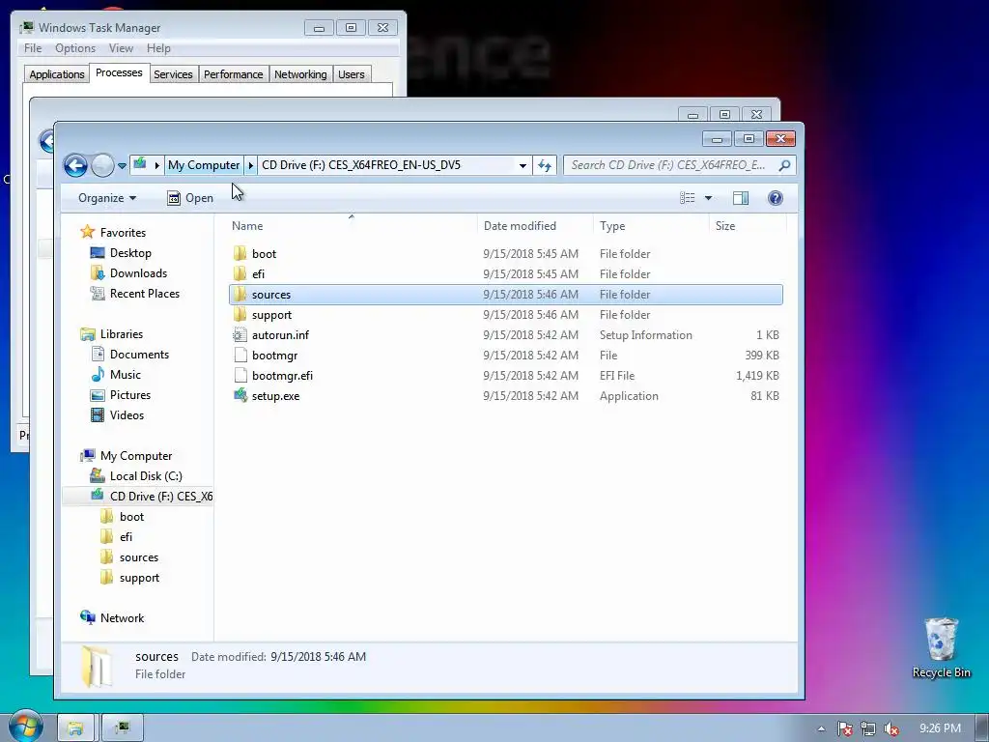Open the view options dropdown arrow
Image resolution: width=989 pixels, height=742 pixels.
click(708, 198)
